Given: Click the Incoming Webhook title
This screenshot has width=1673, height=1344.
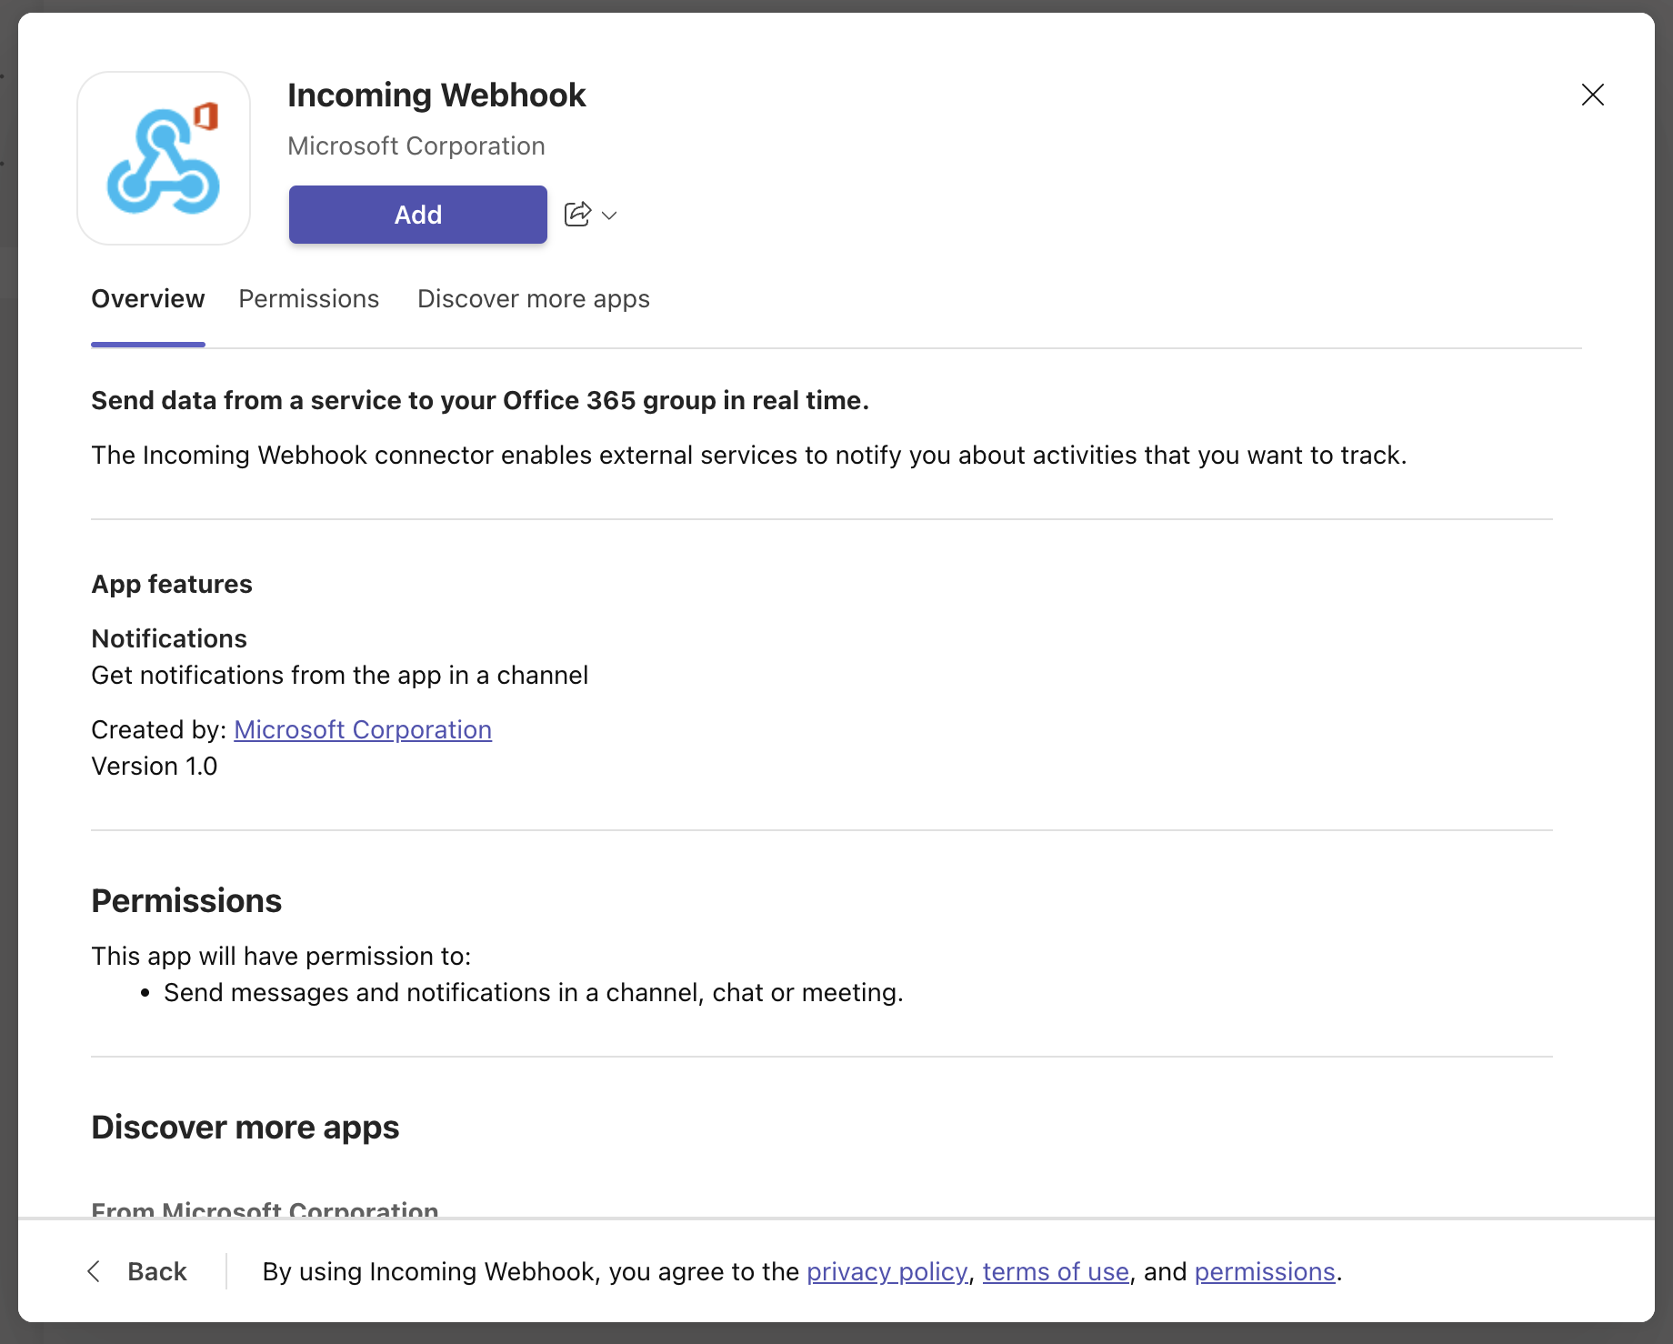Looking at the screenshot, I should click(436, 95).
